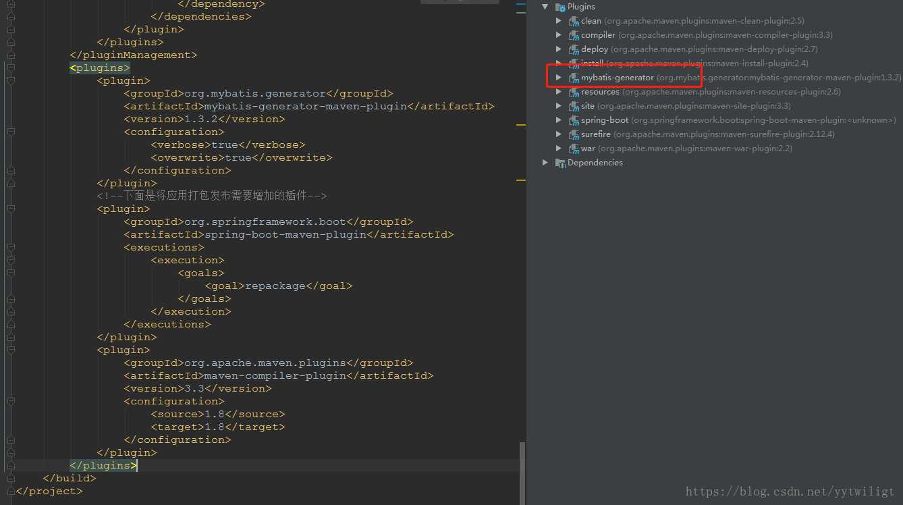
Task: Click the <source>1.8</source> line
Action: (x=218, y=414)
